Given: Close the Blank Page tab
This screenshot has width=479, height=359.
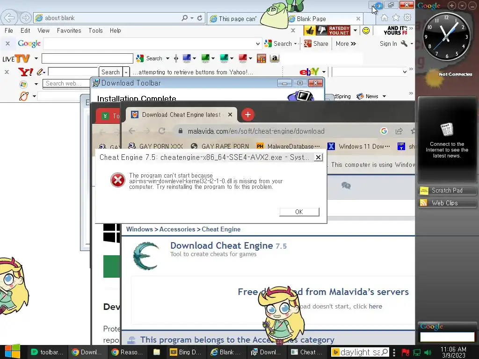Looking at the screenshot, I should 358,19.
